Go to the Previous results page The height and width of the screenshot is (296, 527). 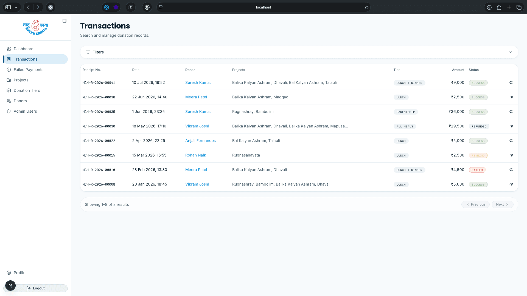pyautogui.click(x=475, y=204)
